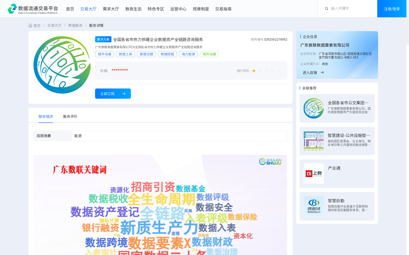Click the platform logo icon
The width and height of the screenshot is (409, 255).
(x=12, y=9)
